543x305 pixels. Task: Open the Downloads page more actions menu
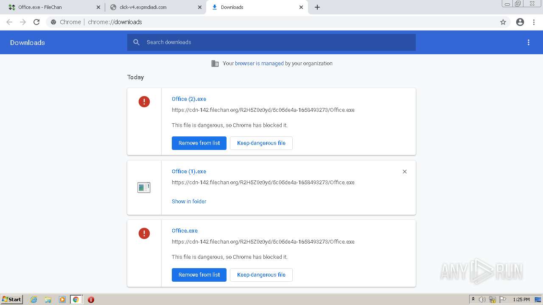click(x=529, y=42)
